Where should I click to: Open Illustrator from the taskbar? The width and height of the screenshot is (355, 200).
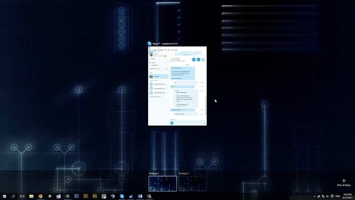click(x=85, y=196)
